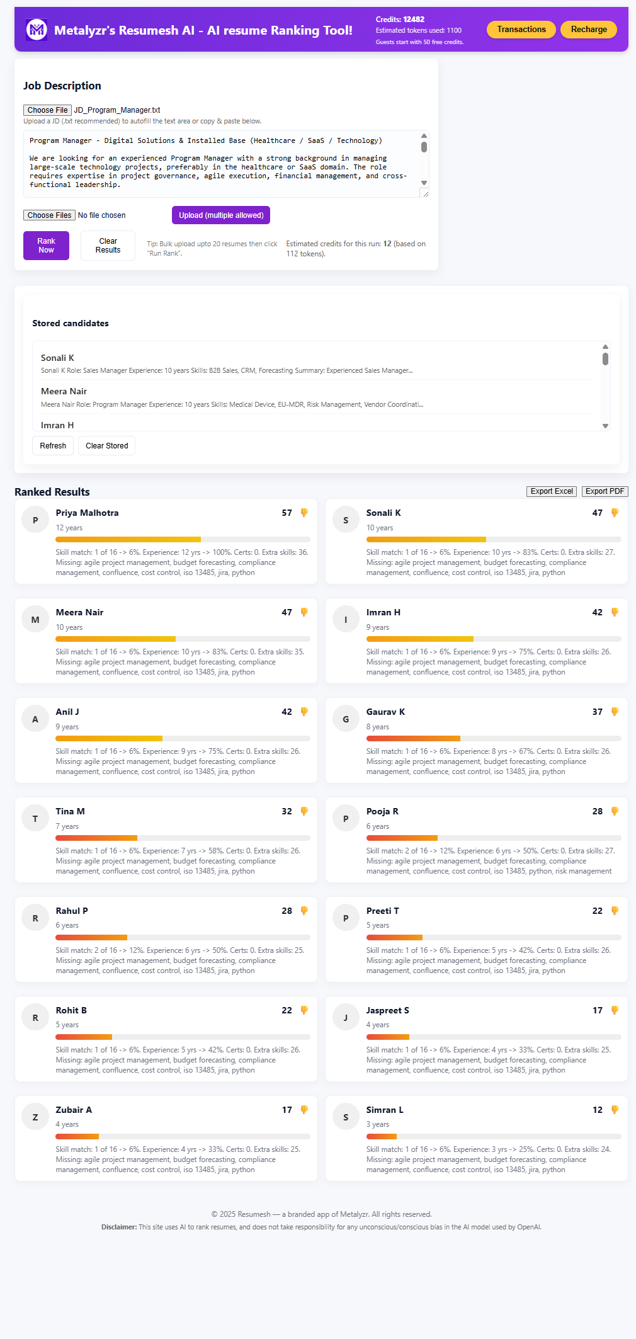This screenshot has height=1339, width=636.
Task: Click thumbs-down icon for Imran H
Action: coord(615,612)
